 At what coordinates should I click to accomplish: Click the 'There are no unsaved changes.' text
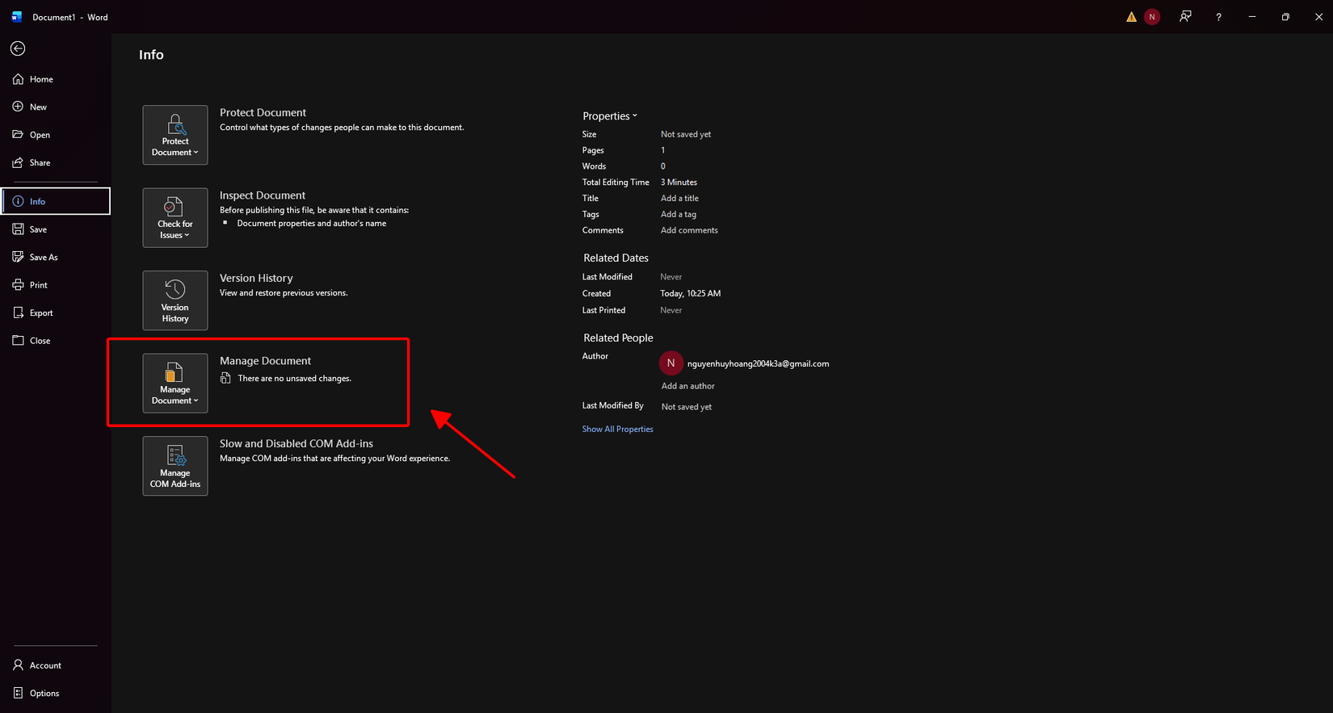[x=294, y=378]
